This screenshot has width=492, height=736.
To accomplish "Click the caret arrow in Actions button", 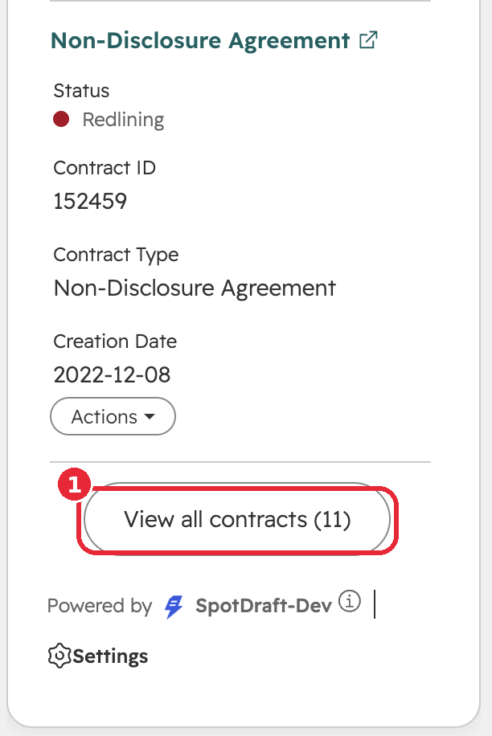I will coord(150,416).
